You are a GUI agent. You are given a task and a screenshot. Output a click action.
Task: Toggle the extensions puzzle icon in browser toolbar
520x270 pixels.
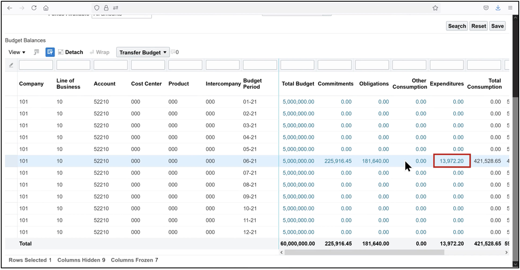point(115,7)
